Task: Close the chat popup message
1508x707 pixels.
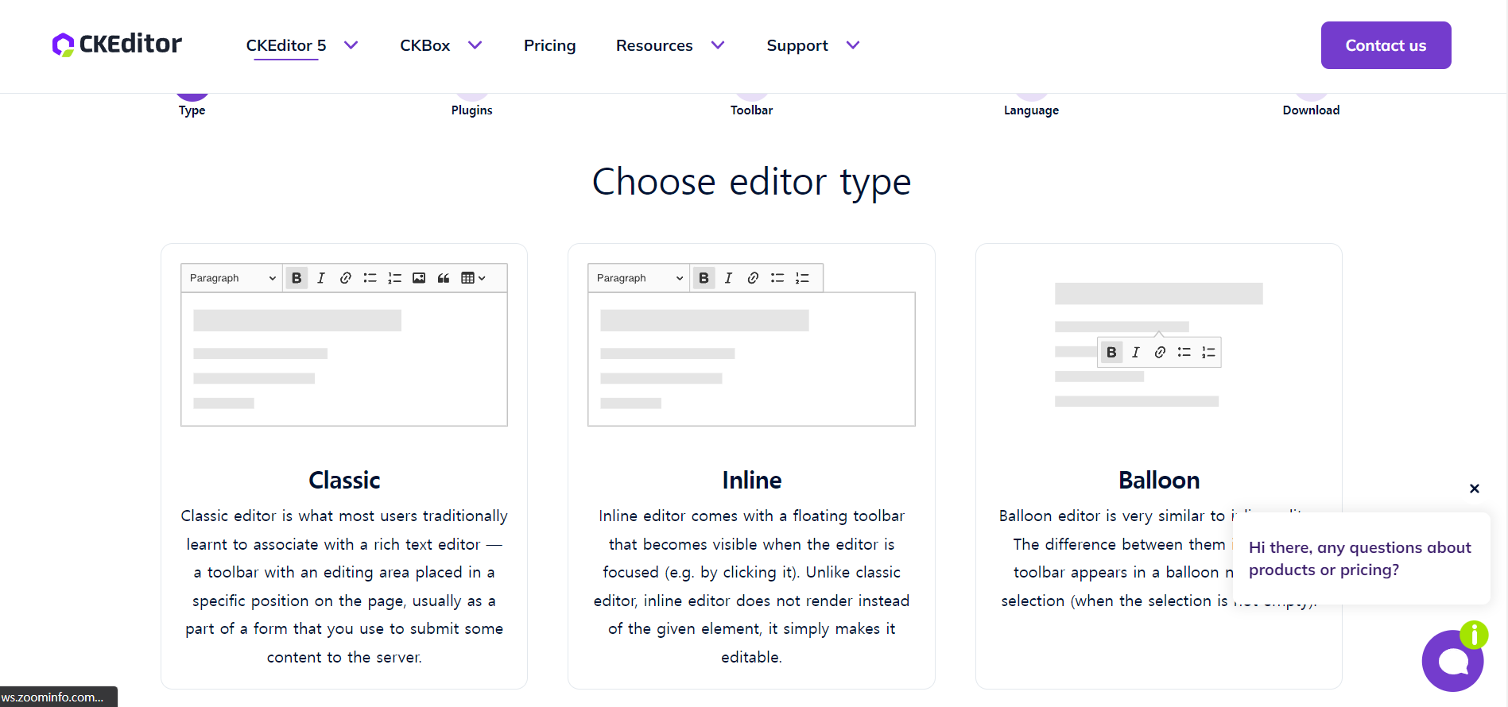Action: [1475, 489]
